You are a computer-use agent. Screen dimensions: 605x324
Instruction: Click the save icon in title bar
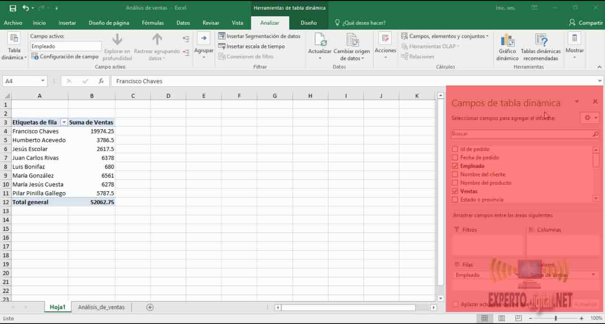click(13, 8)
